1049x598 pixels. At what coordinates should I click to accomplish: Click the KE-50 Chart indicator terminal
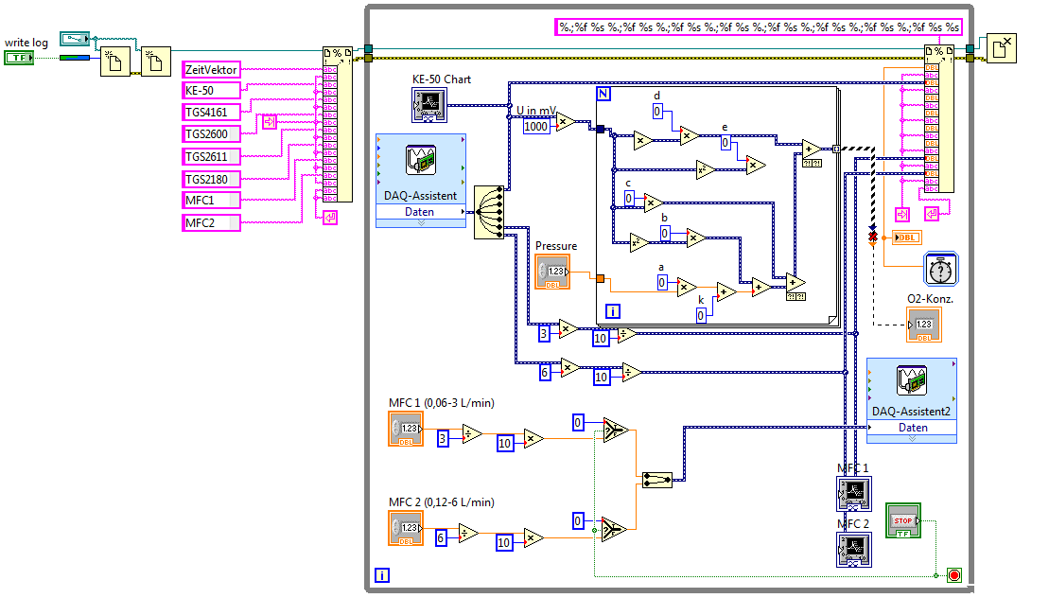pyautogui.click(x=428, y=105)
